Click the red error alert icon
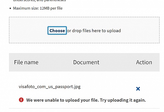The image size is (164, 112). 21,100
